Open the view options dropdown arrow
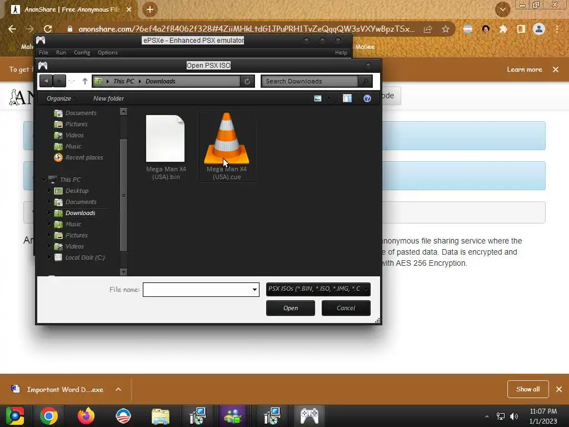The width and height of the screenshot is (569, 427). click(x=329, y=98)
